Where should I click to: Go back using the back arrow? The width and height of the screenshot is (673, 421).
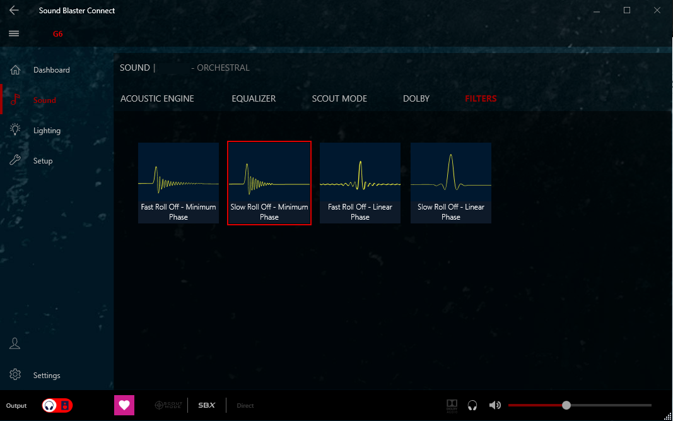14,10
